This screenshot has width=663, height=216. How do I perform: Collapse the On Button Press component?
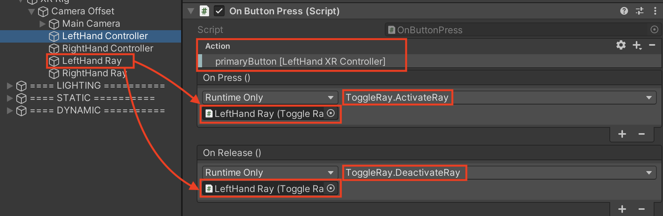pyautogui.click(x=191, y=11)
